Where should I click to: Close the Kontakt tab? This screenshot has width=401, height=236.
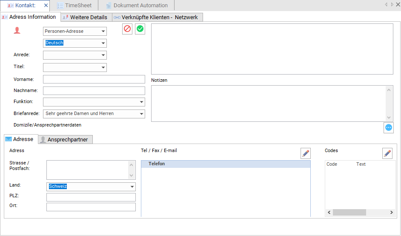pyautogui.click(x=46, y=6)
